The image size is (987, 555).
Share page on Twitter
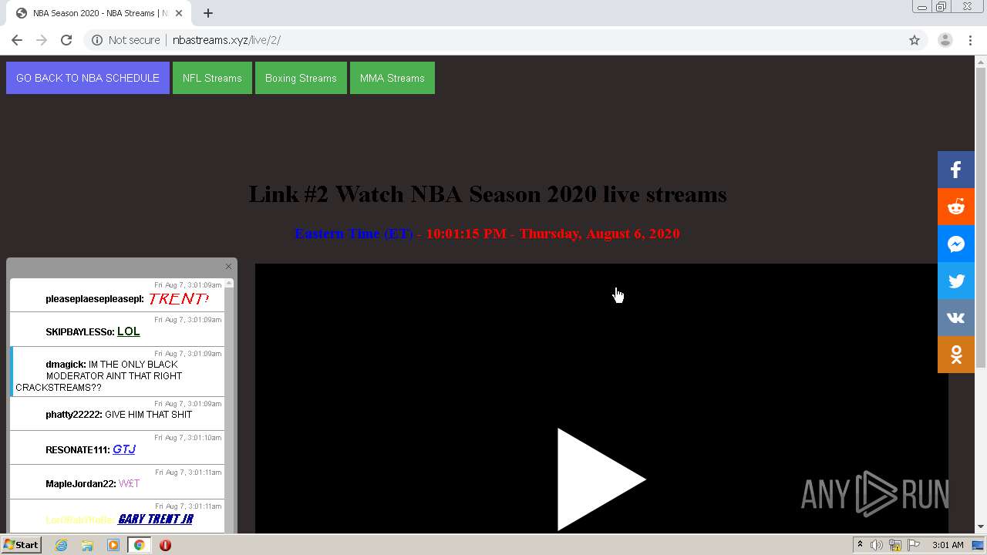tap(956, 281)
